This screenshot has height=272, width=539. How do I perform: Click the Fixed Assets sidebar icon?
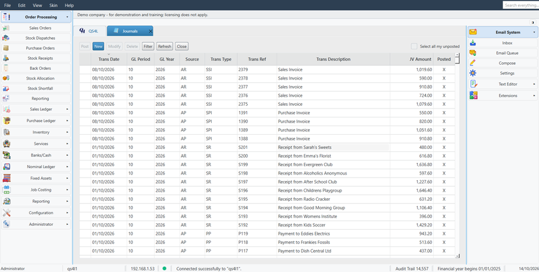[6, 178]
